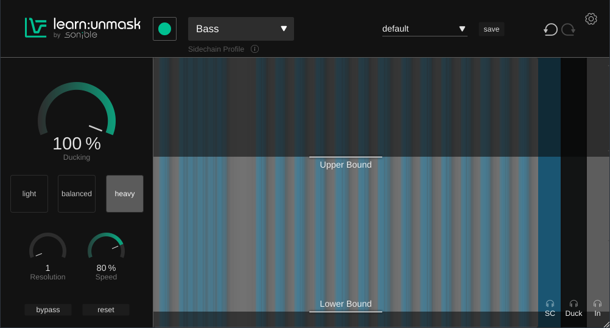Click the Speed knob
The image size is (610, 328).
[x=106, y=250]
